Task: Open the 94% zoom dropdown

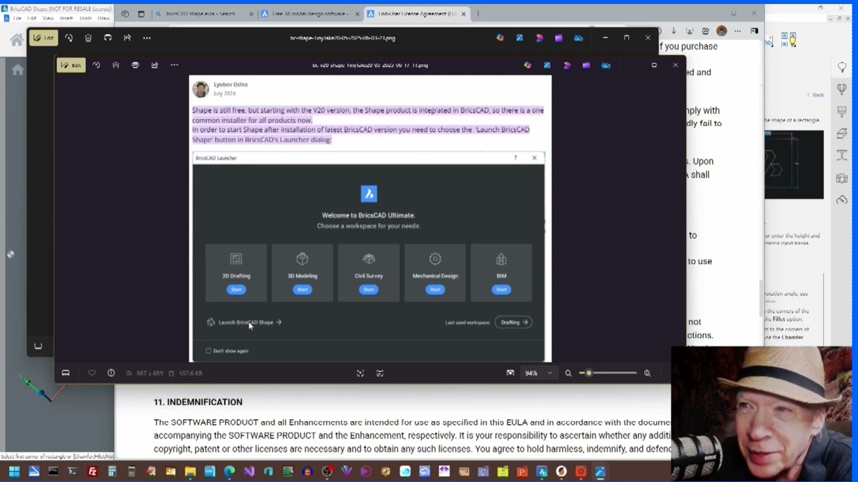Action: [x=538, y=373]
